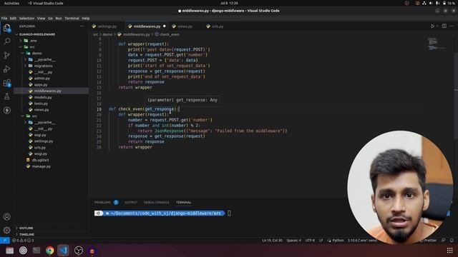Click the Split Editor icon
The image size is (458, 257).
click(x=444, y=26)
